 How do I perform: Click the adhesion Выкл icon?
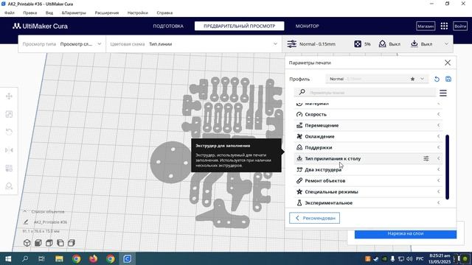tap(414, 44)
